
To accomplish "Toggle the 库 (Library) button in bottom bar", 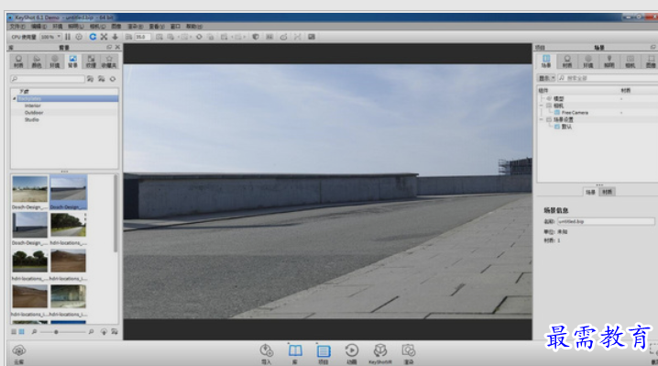I will coord(295,353).
